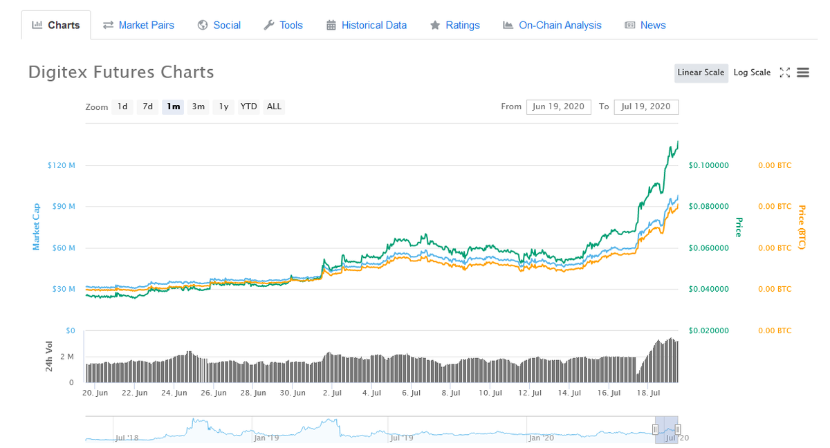Screen dimensions: 830x448
Task: Open the chart hamburger menu
Action: pyautogui.click(x=803, y=73)
